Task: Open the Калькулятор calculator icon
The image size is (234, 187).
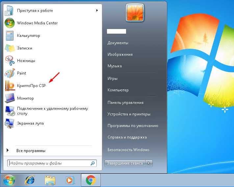Action: click(10, 36)
